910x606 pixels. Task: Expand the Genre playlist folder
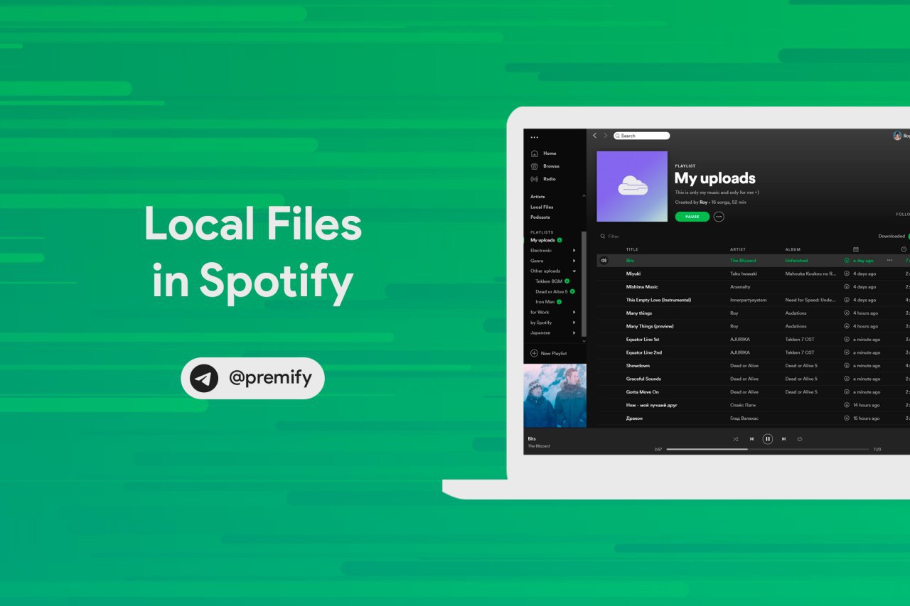574,261
